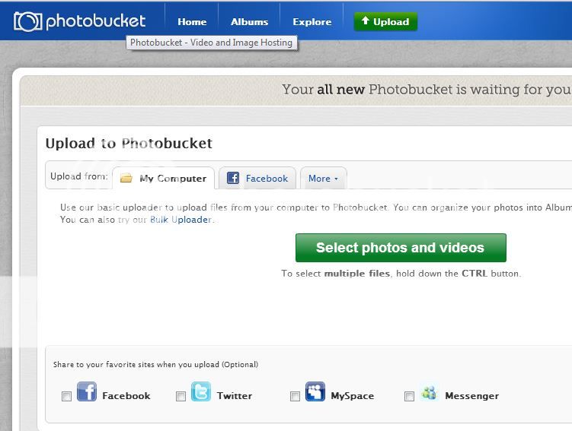Open the Bulk Uploader link
This screenshot has width=572, height=431.
point(181,220)
